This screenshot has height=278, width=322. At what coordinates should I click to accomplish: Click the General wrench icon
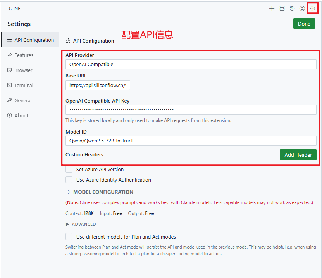9,100
